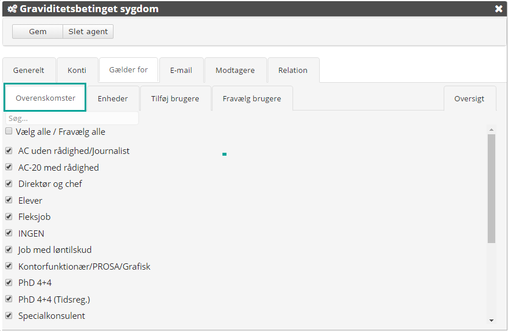The width and height of the screenshot is (508, 331).
Task: Click the Søg search field
Action: (72, 118)
